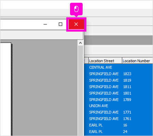Sort by Location Number column header

pyautogui.click(x=138, y=61)
